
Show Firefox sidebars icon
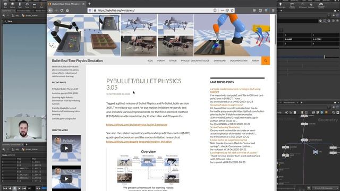click(x=260, y=10)
